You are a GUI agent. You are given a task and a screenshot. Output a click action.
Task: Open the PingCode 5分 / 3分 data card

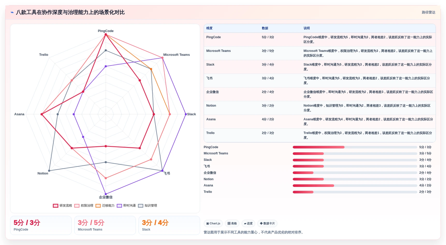[x=41, y=225]
